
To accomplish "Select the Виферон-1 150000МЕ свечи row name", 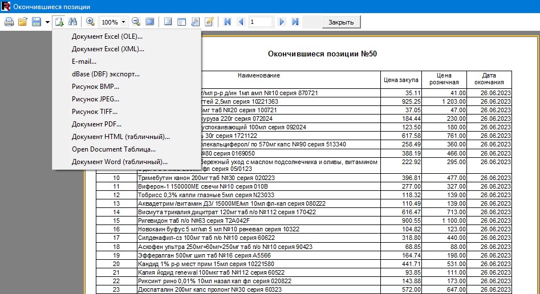I will (259, 186).
